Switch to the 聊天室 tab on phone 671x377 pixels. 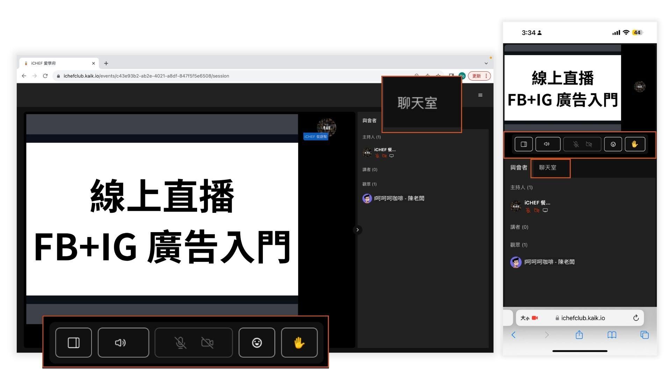click(548, 168)
